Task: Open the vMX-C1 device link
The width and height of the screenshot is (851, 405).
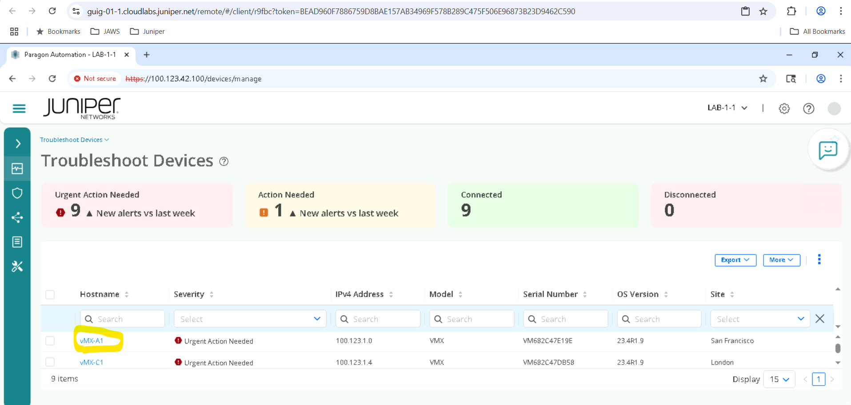Action: pos(92,362)
